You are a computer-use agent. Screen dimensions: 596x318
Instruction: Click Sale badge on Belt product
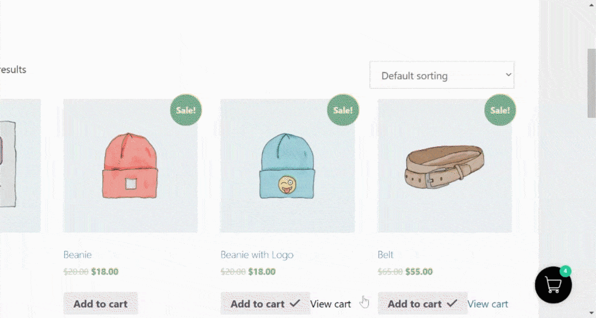[500, 110]
